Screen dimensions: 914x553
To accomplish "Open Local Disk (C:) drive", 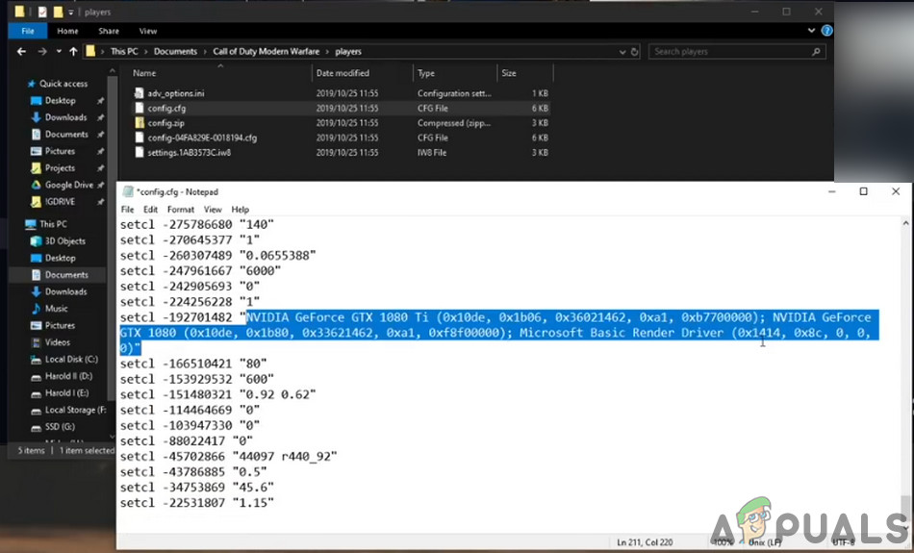I will tap(70, 359).
